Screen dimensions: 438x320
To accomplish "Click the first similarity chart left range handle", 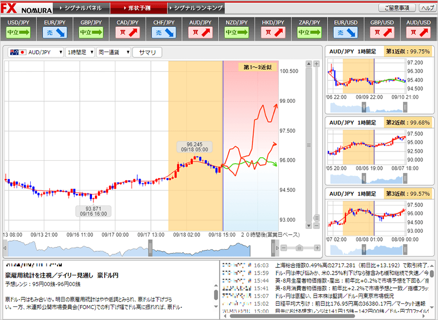I will [x=364, y=107].
